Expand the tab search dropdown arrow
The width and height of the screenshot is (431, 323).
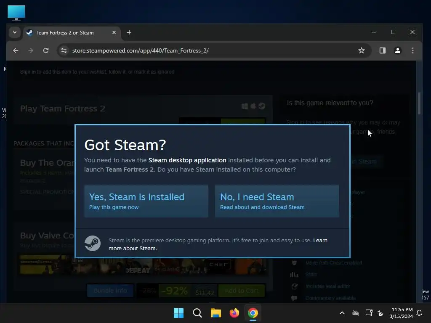coord(15,32)
